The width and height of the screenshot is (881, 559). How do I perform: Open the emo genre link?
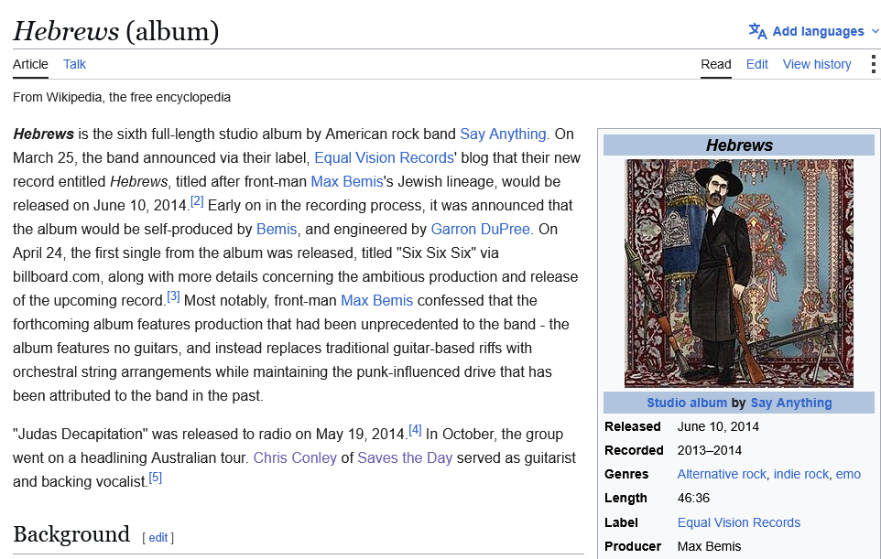(x=848, y=474)
